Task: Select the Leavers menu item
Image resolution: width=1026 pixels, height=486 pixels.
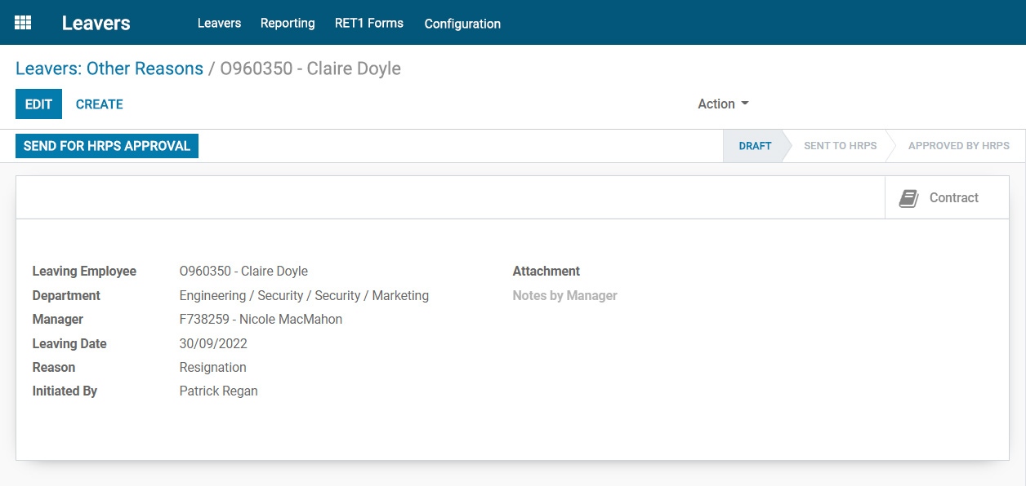Action: (219, 24)
